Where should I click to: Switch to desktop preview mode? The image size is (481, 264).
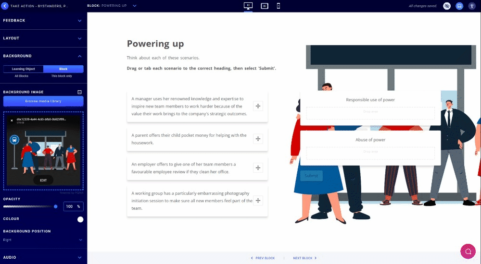point(248,6)
